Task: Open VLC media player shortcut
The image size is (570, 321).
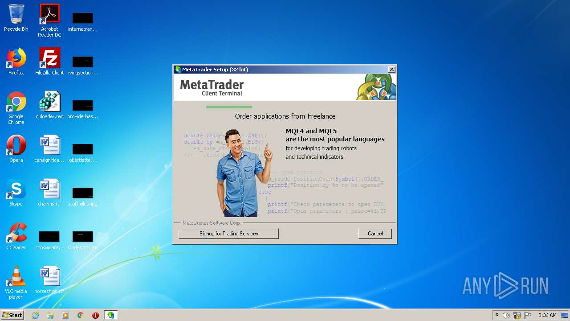Action: tap(16, 283)
